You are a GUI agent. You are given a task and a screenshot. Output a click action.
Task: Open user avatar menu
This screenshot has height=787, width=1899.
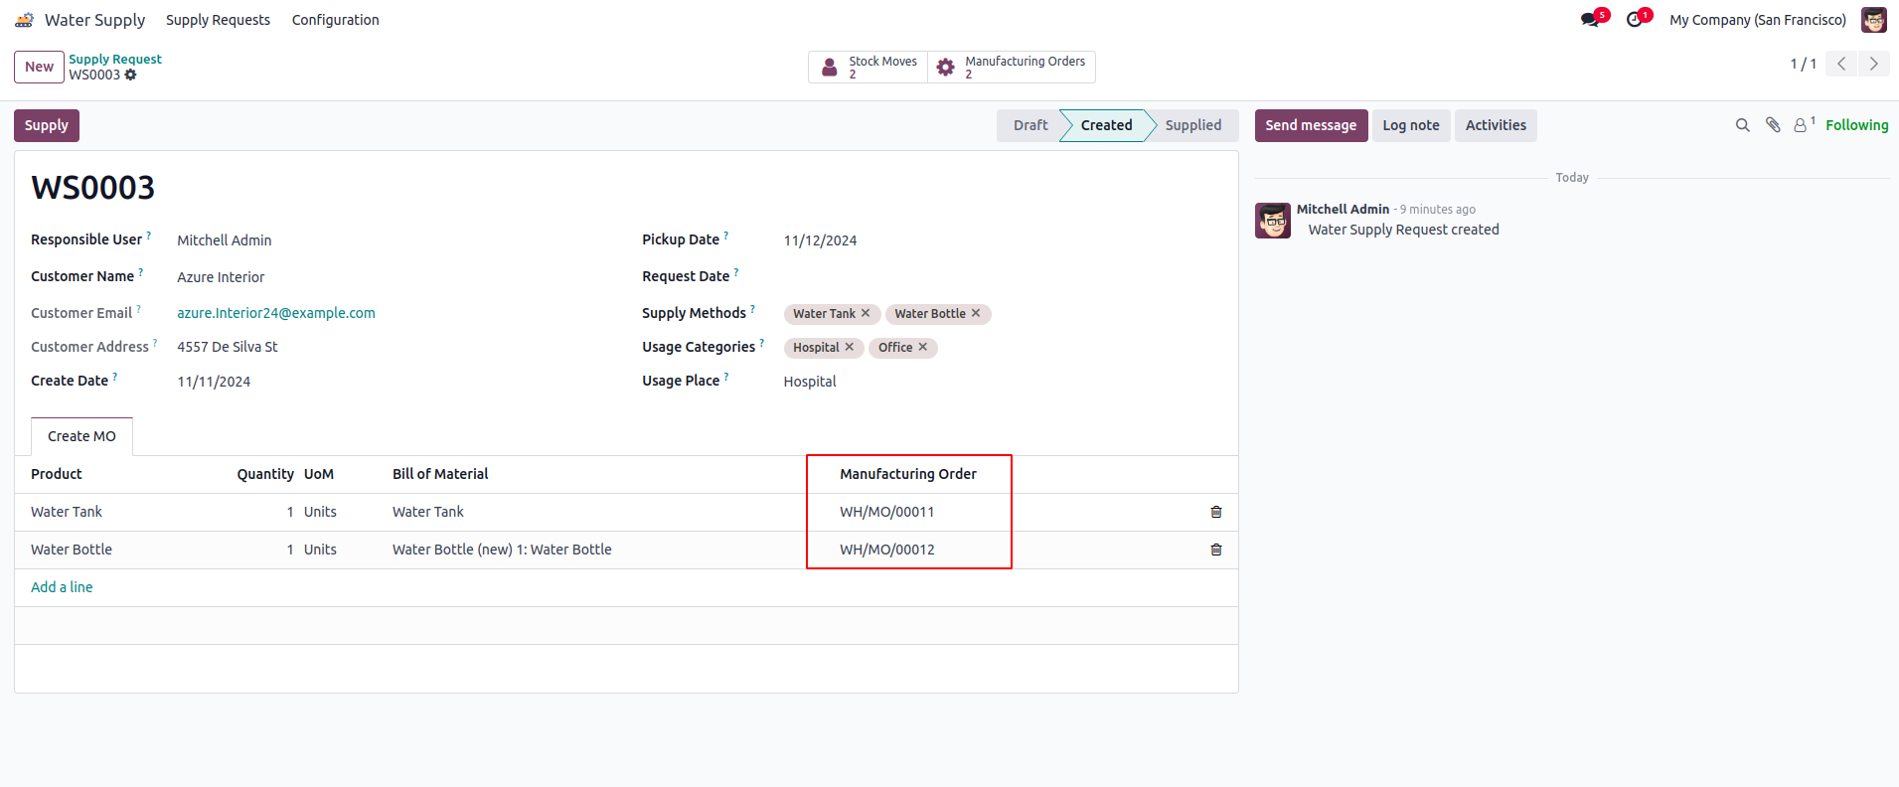tap(1873, 20)
